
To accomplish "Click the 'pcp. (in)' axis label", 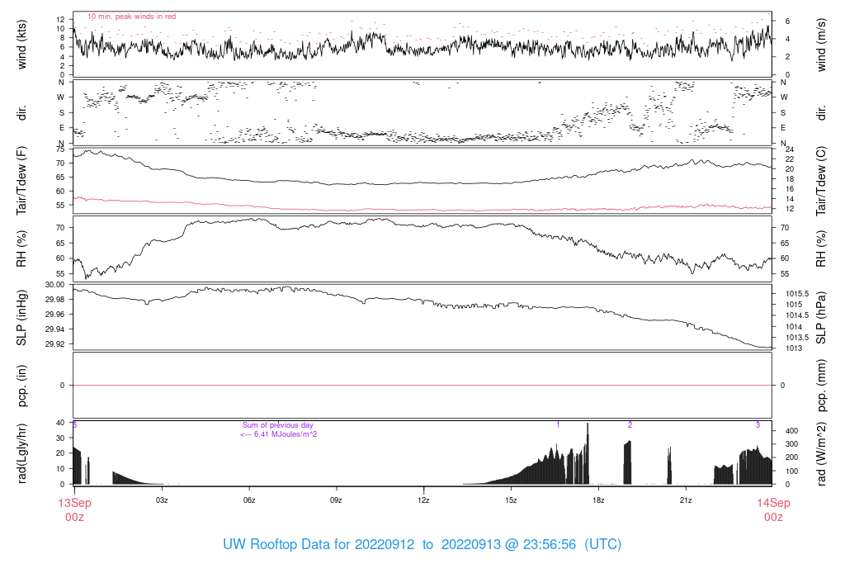I will (x=21, y=386).
